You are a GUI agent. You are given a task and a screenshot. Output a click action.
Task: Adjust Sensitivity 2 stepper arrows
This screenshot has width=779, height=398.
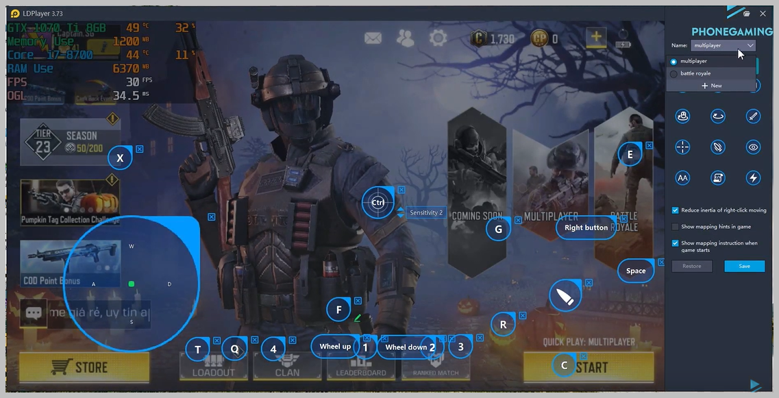[x=400, y=212]
